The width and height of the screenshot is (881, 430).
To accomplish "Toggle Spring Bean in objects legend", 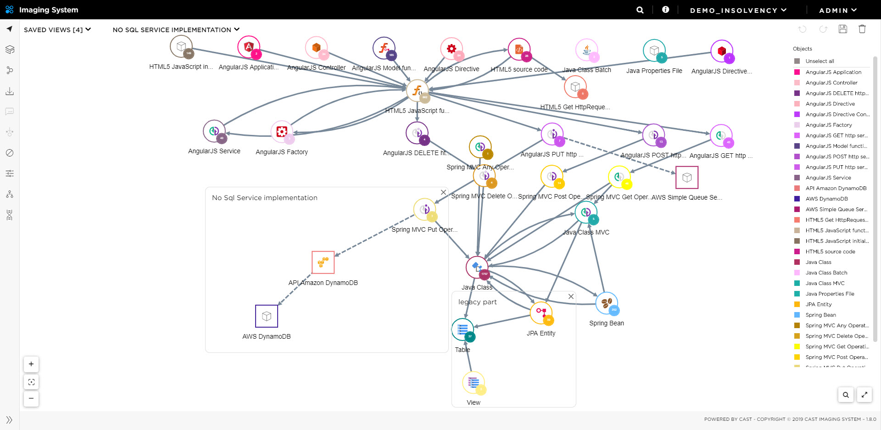I will coord(797,315).
